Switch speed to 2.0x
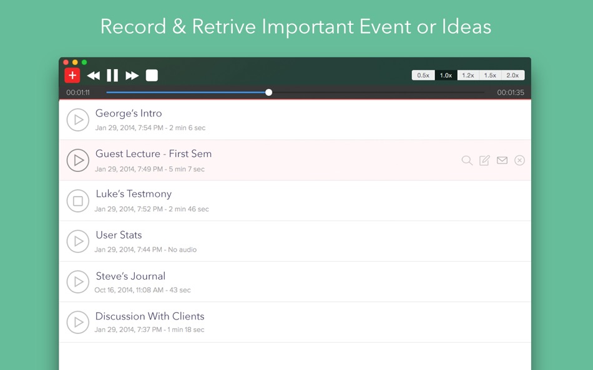593x370 pixels. [x=512, y=75]
